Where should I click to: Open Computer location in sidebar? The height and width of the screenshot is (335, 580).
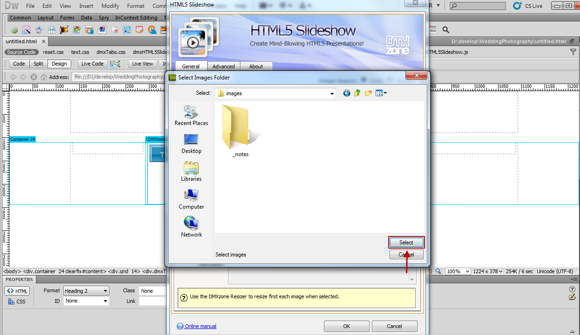tap(191, 199)
